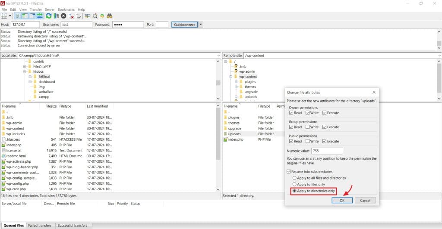Open the directory listing filters icon

pos(87,16)
